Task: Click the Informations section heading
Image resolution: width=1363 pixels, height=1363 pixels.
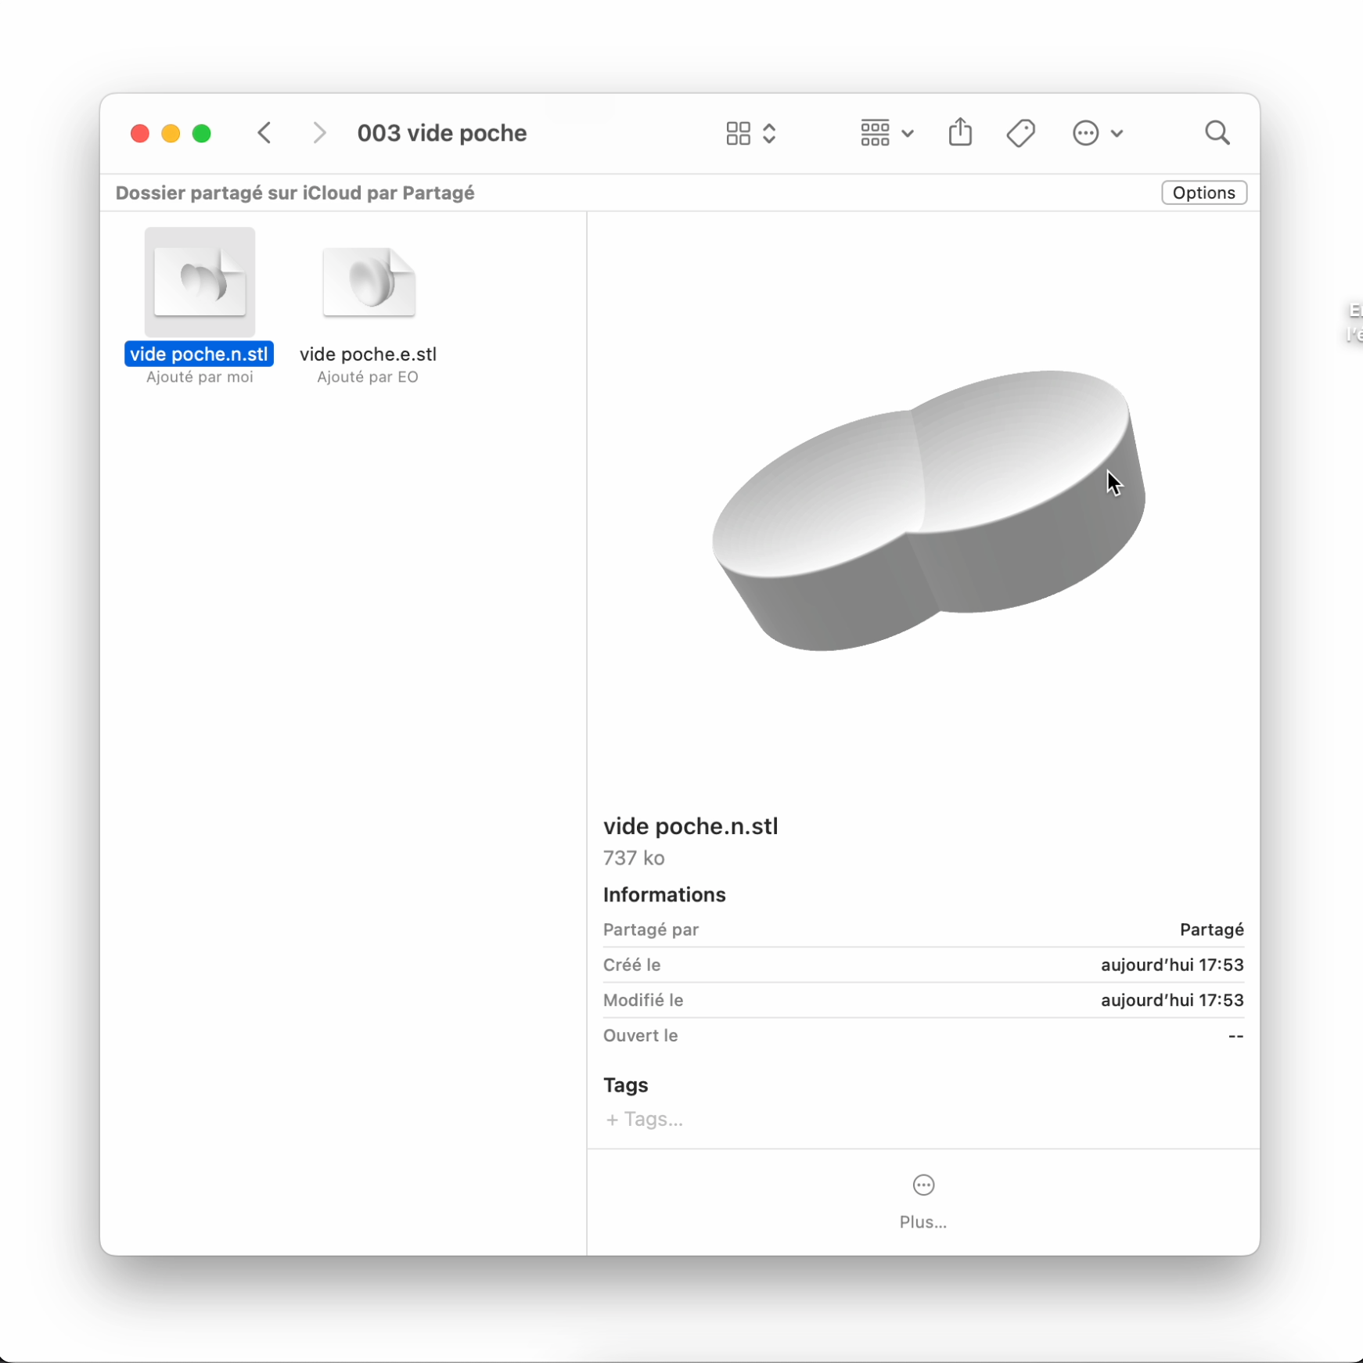Action: (664, 894)
